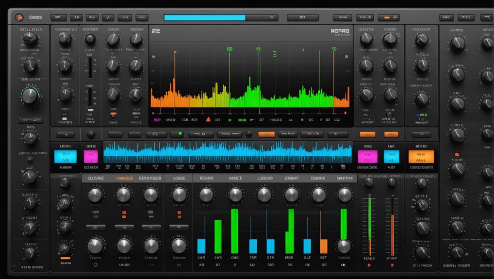The width and height of the screenshot is (494, 279).
Task: Click the PEALS green level meter
Action: click(369, 226)
